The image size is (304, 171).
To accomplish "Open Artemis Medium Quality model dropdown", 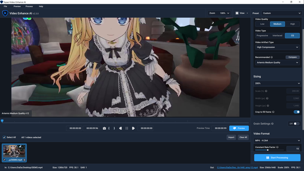I will pos(277,62).
